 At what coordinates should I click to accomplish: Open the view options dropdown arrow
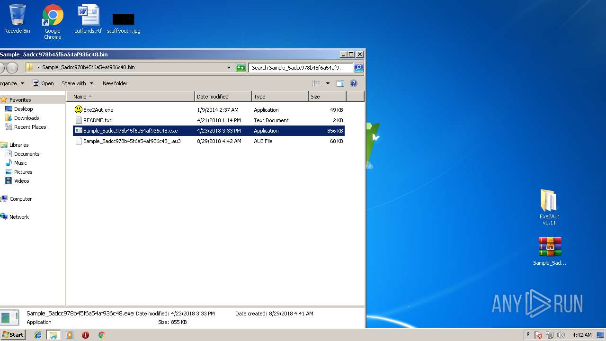(328, 83)
